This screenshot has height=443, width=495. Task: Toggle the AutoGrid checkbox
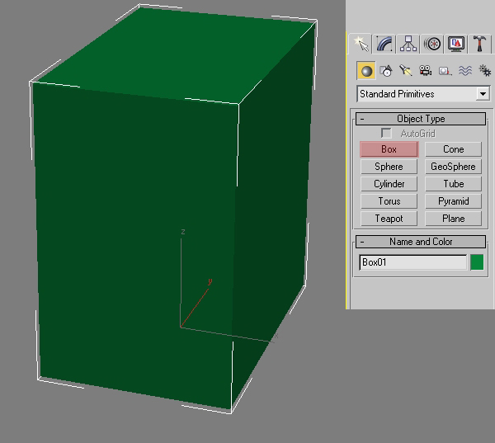click(x=386, y=134)
